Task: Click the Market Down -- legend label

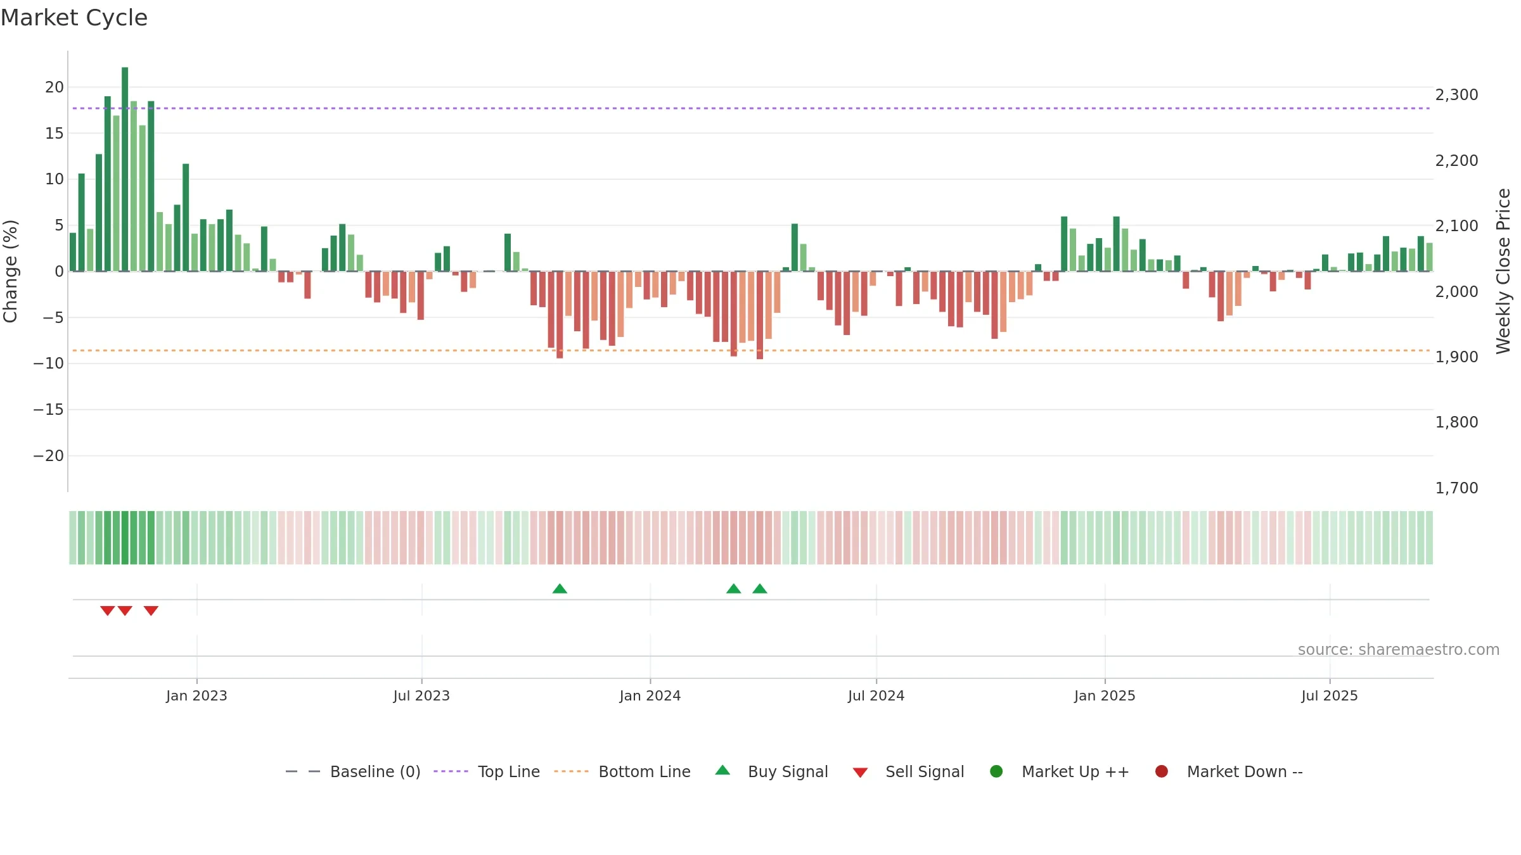Action: (1245, 771)
